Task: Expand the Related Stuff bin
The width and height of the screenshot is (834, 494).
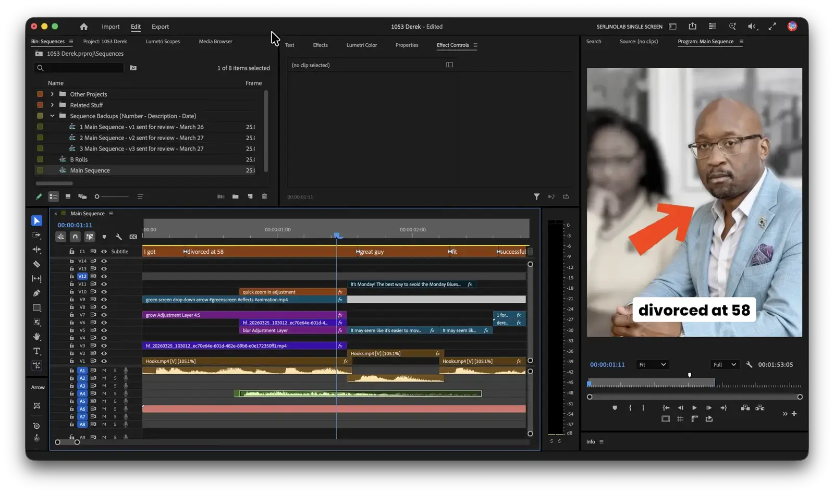Action: click(52, 105)
